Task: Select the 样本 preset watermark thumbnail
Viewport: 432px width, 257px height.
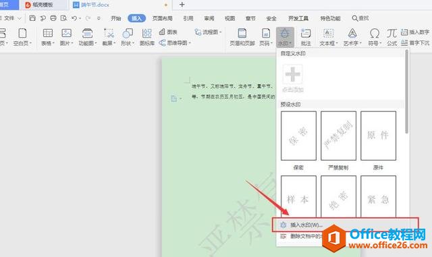Action: (x=298, y=197)
